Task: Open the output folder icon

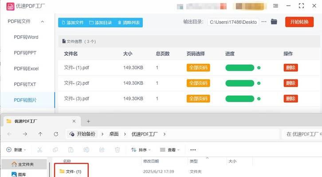Action: tap(274, 22)
